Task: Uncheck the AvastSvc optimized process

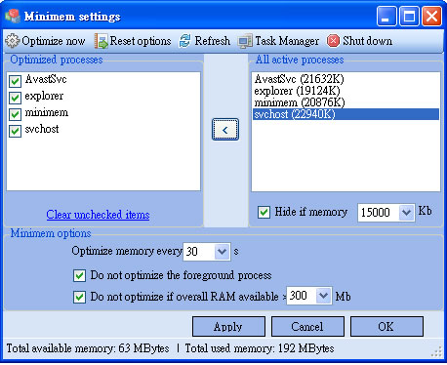Action: (15, 81)
